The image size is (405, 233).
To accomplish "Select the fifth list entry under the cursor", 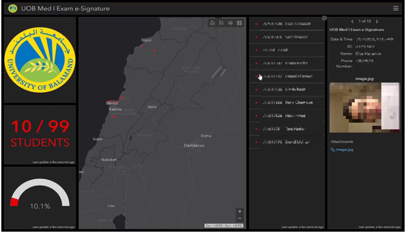I will click(x=286, y=76).
